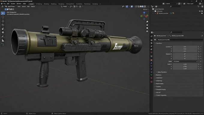The image size is (204, 115).
Task: Click the Blender logo menu icon
Action: click(2, 4)
